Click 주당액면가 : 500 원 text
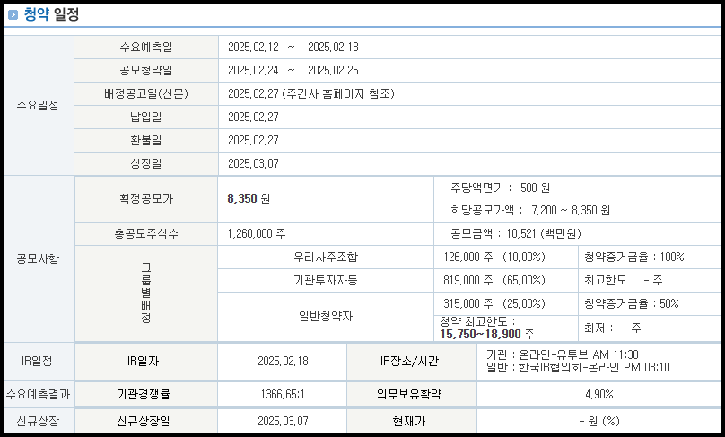Image resolution: width=725 pixels, height=437 pixels. (501, 188)
